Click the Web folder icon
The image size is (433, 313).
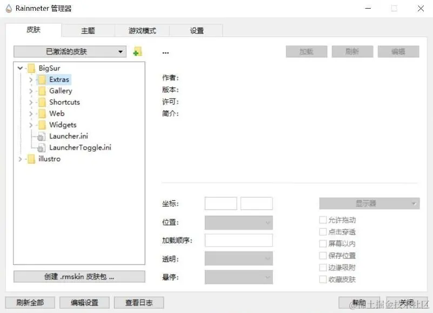42,114
